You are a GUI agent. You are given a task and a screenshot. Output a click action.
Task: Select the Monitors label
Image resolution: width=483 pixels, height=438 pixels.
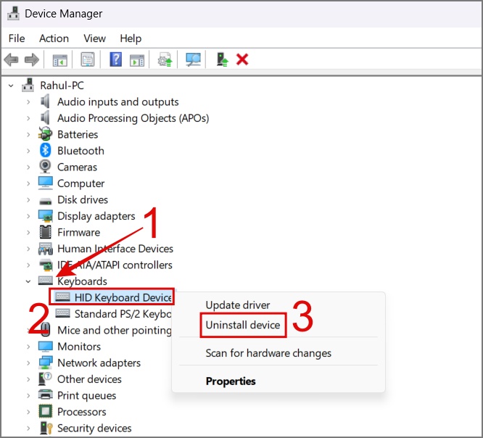pos(79,347)
